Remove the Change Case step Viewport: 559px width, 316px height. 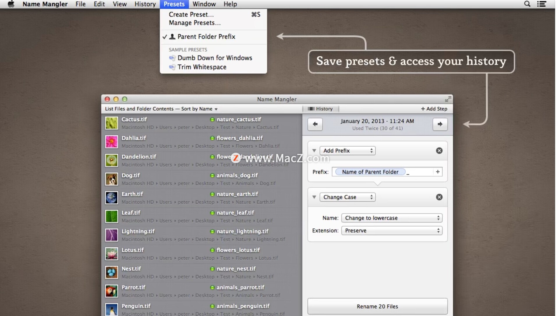pyautogui.click(x=439, y=197)
